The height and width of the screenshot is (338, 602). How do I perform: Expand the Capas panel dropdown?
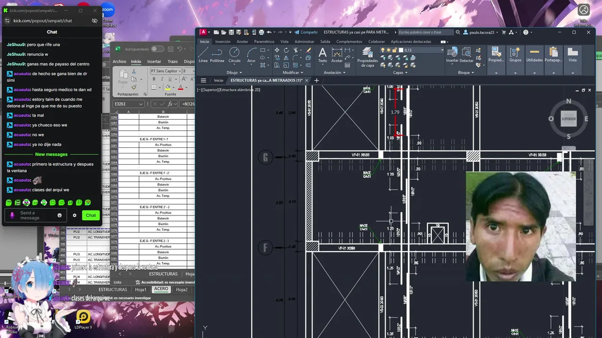[x=400, y=73]
